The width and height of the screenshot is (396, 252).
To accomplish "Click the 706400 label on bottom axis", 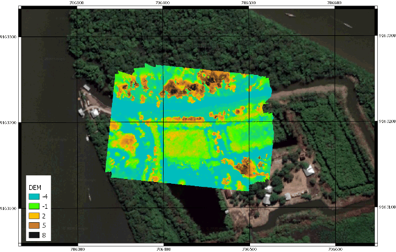I will 163,248.
